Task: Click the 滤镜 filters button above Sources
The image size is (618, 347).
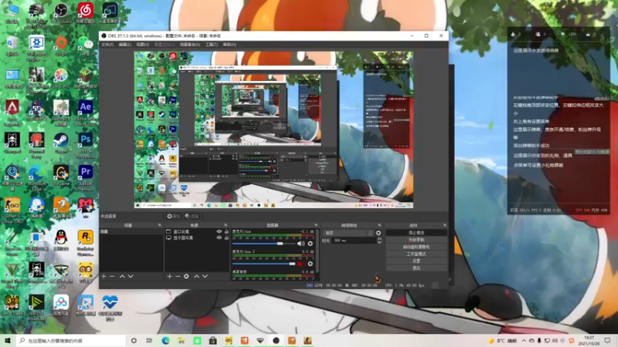Action: (x=192, y=217)
